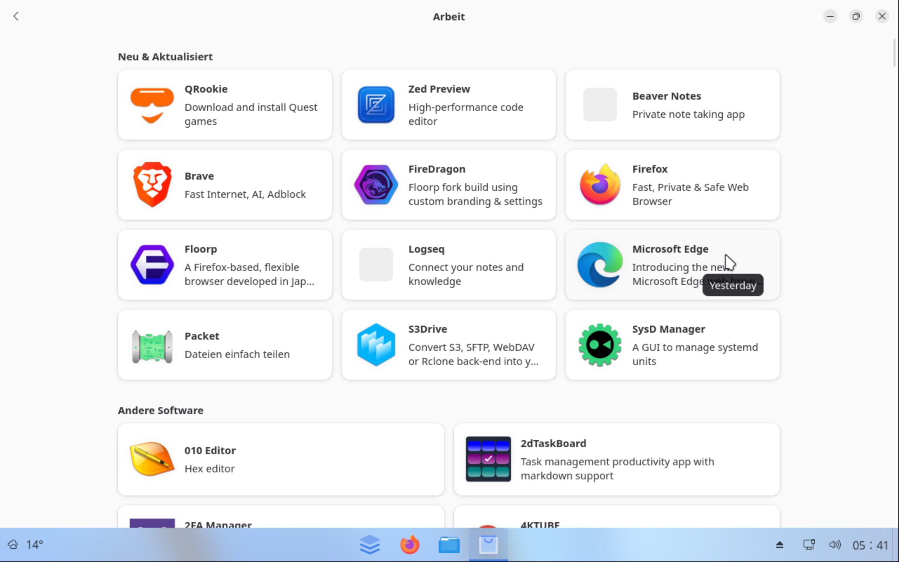Open the Packet green tube icon

pyautogui.click(x=152, y=346)
